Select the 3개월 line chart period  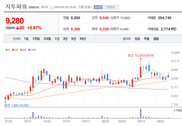tap(47, 39)
